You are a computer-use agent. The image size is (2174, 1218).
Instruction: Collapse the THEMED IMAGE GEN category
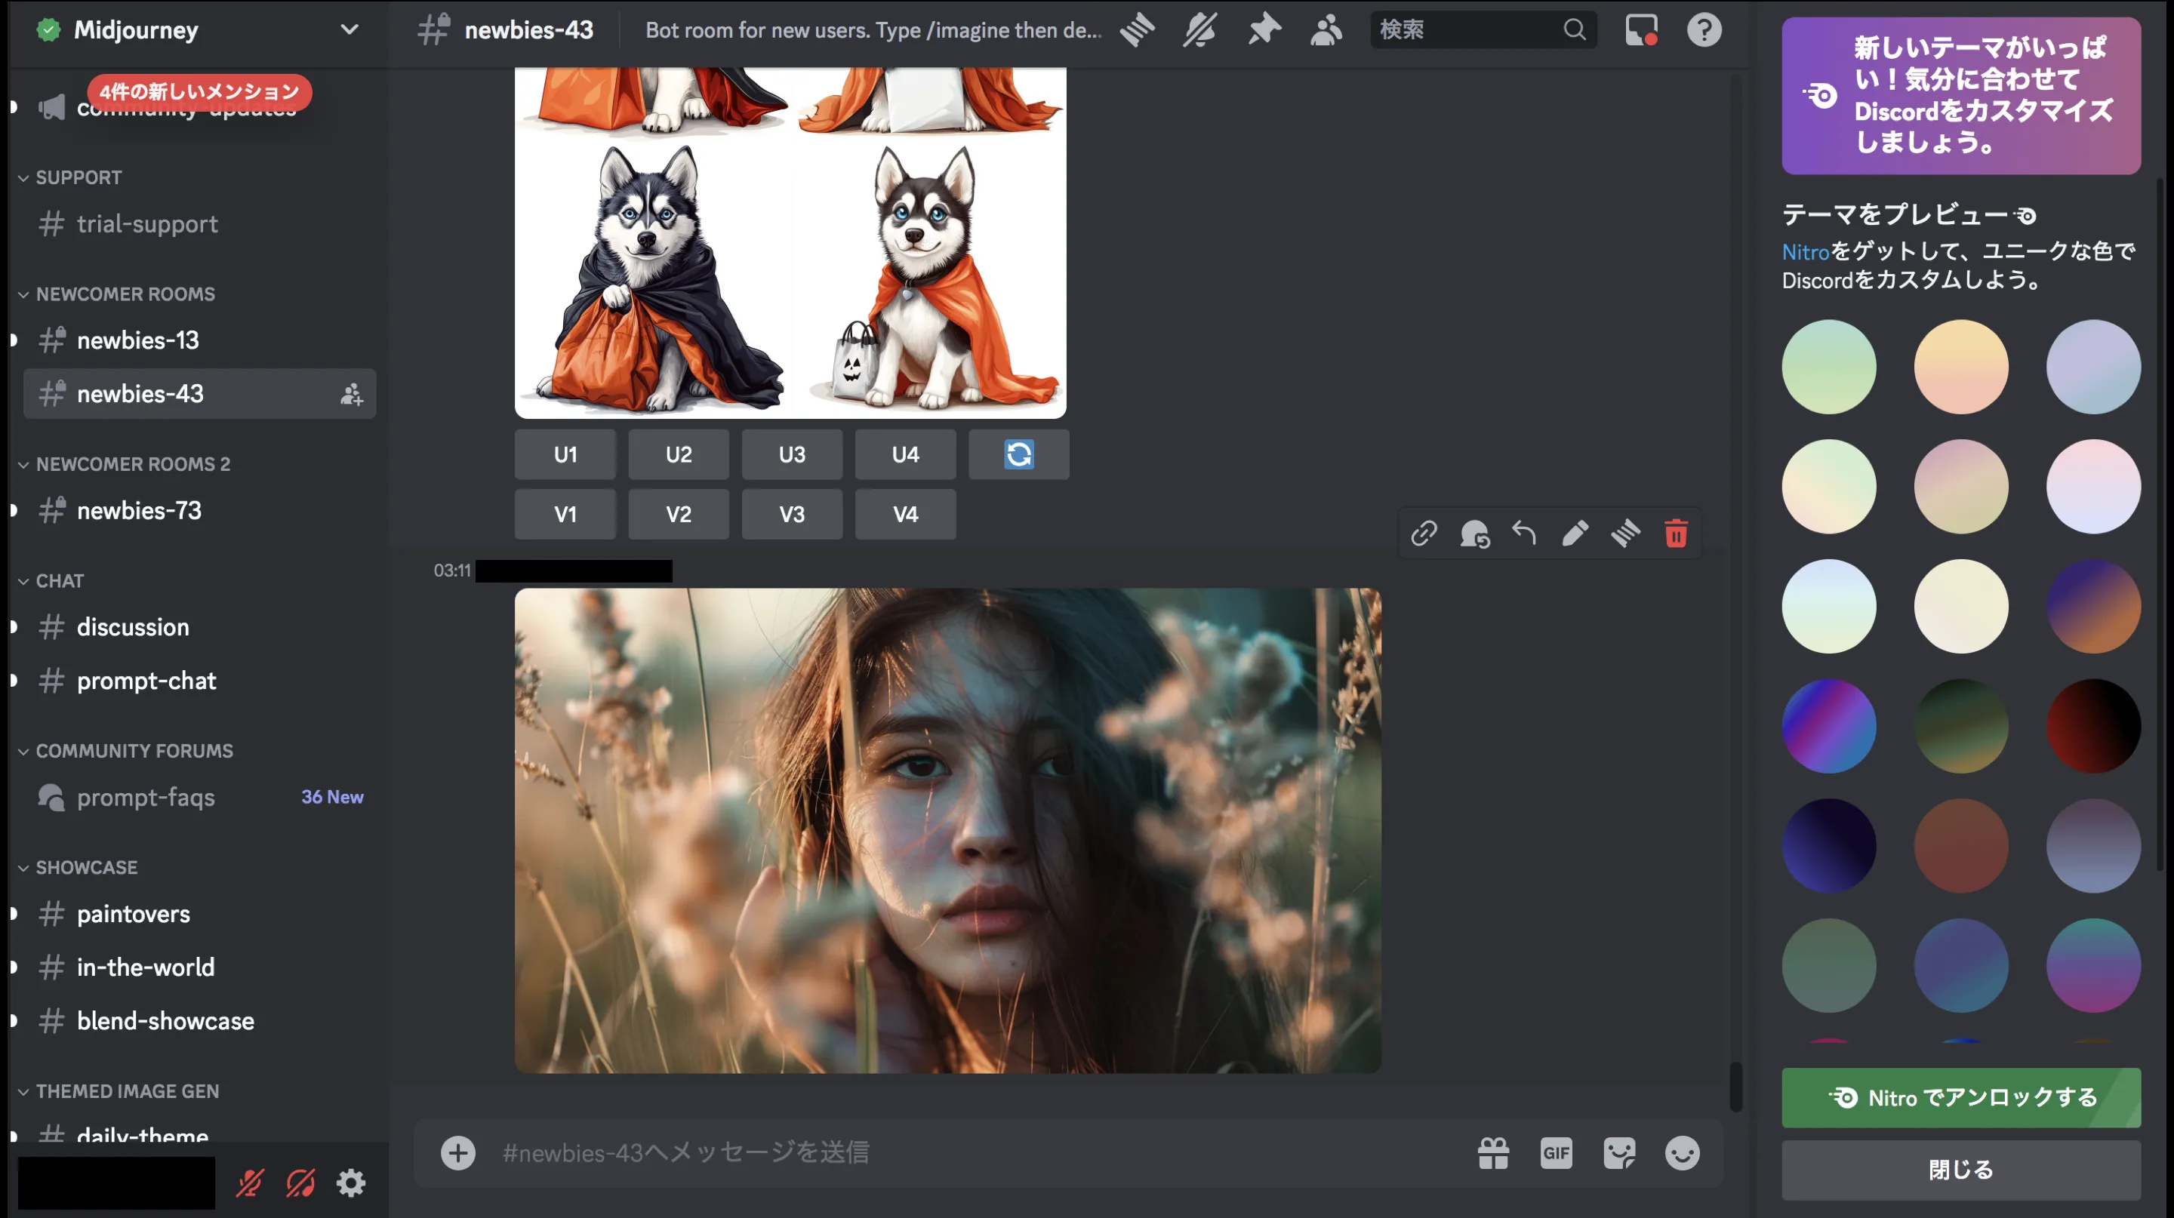pyautogui.click(x=119, y=1090)
